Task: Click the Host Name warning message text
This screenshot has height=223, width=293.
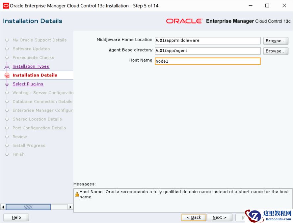Action: 184,194
